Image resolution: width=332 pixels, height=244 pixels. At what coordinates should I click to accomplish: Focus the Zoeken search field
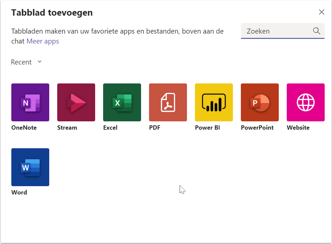click(x=283, y=31)
